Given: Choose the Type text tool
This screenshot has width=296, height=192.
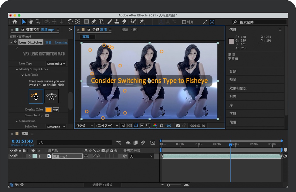Looking at the screenshot, I should [101, 22].
